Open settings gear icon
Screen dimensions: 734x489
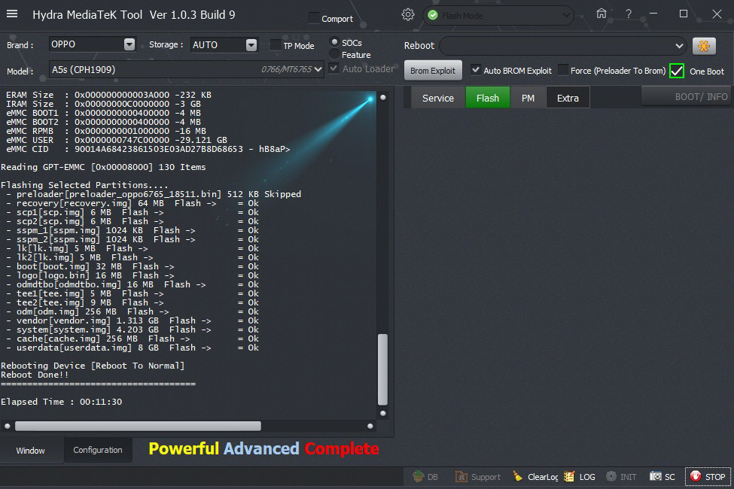tap(408, 14)
